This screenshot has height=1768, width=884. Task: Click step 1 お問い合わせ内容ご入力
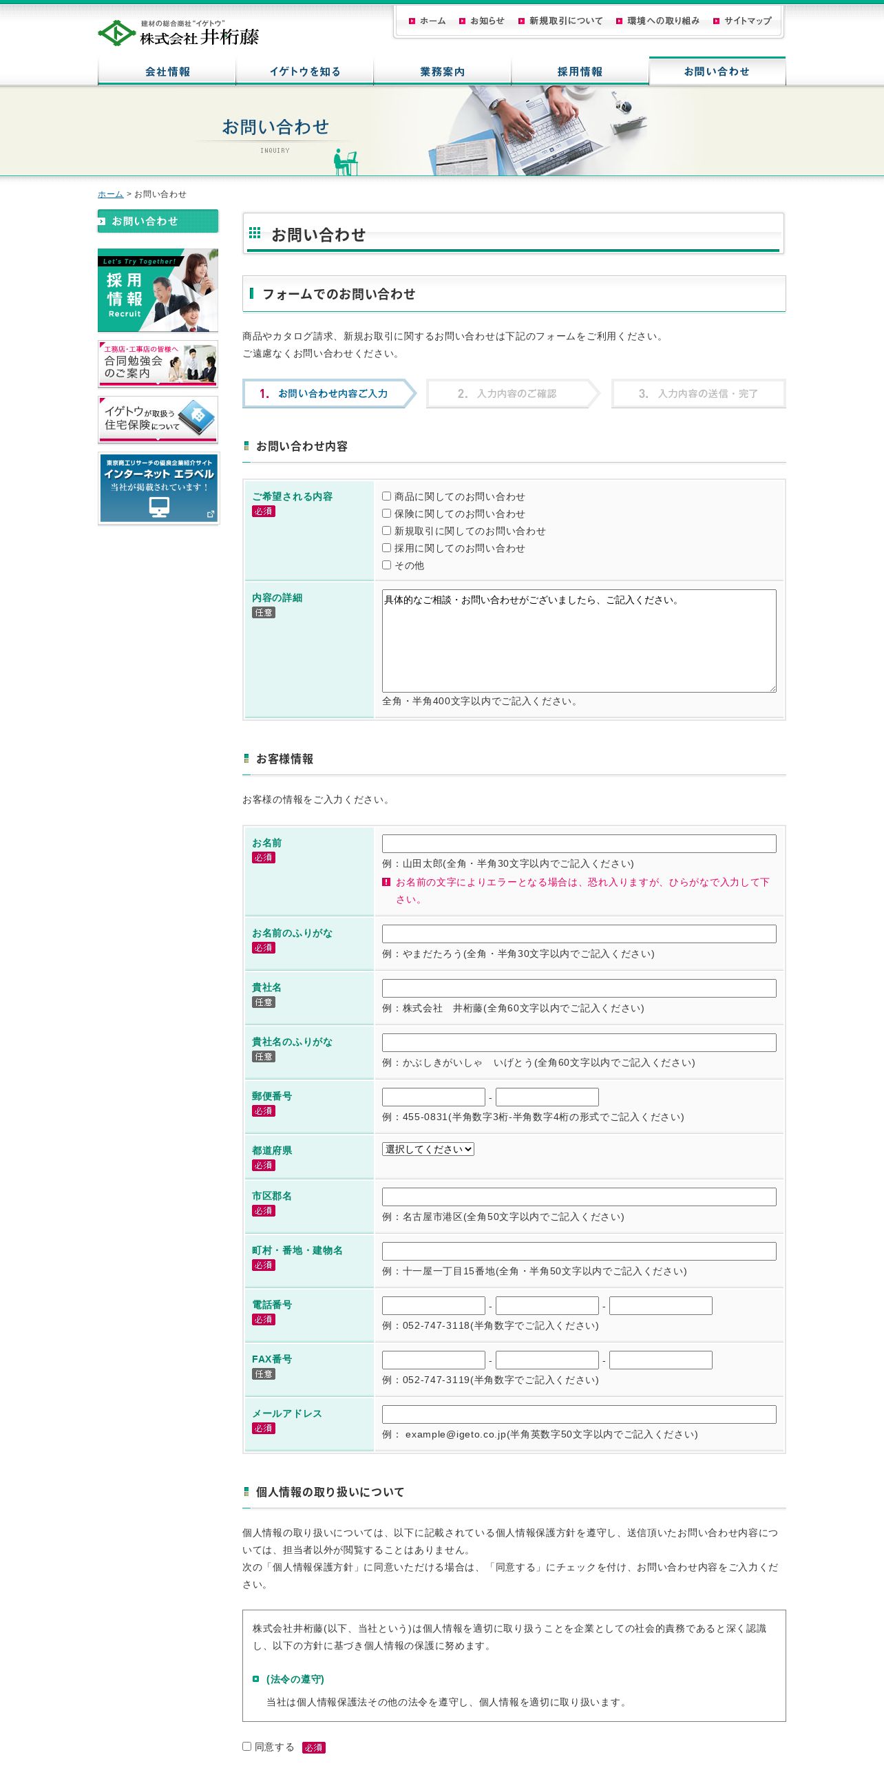(329, 394)
